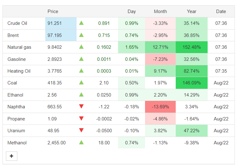The image size is (238, 167).
Task: Click the green up arrow in Crude Oil row
Action: pos(82,23)
